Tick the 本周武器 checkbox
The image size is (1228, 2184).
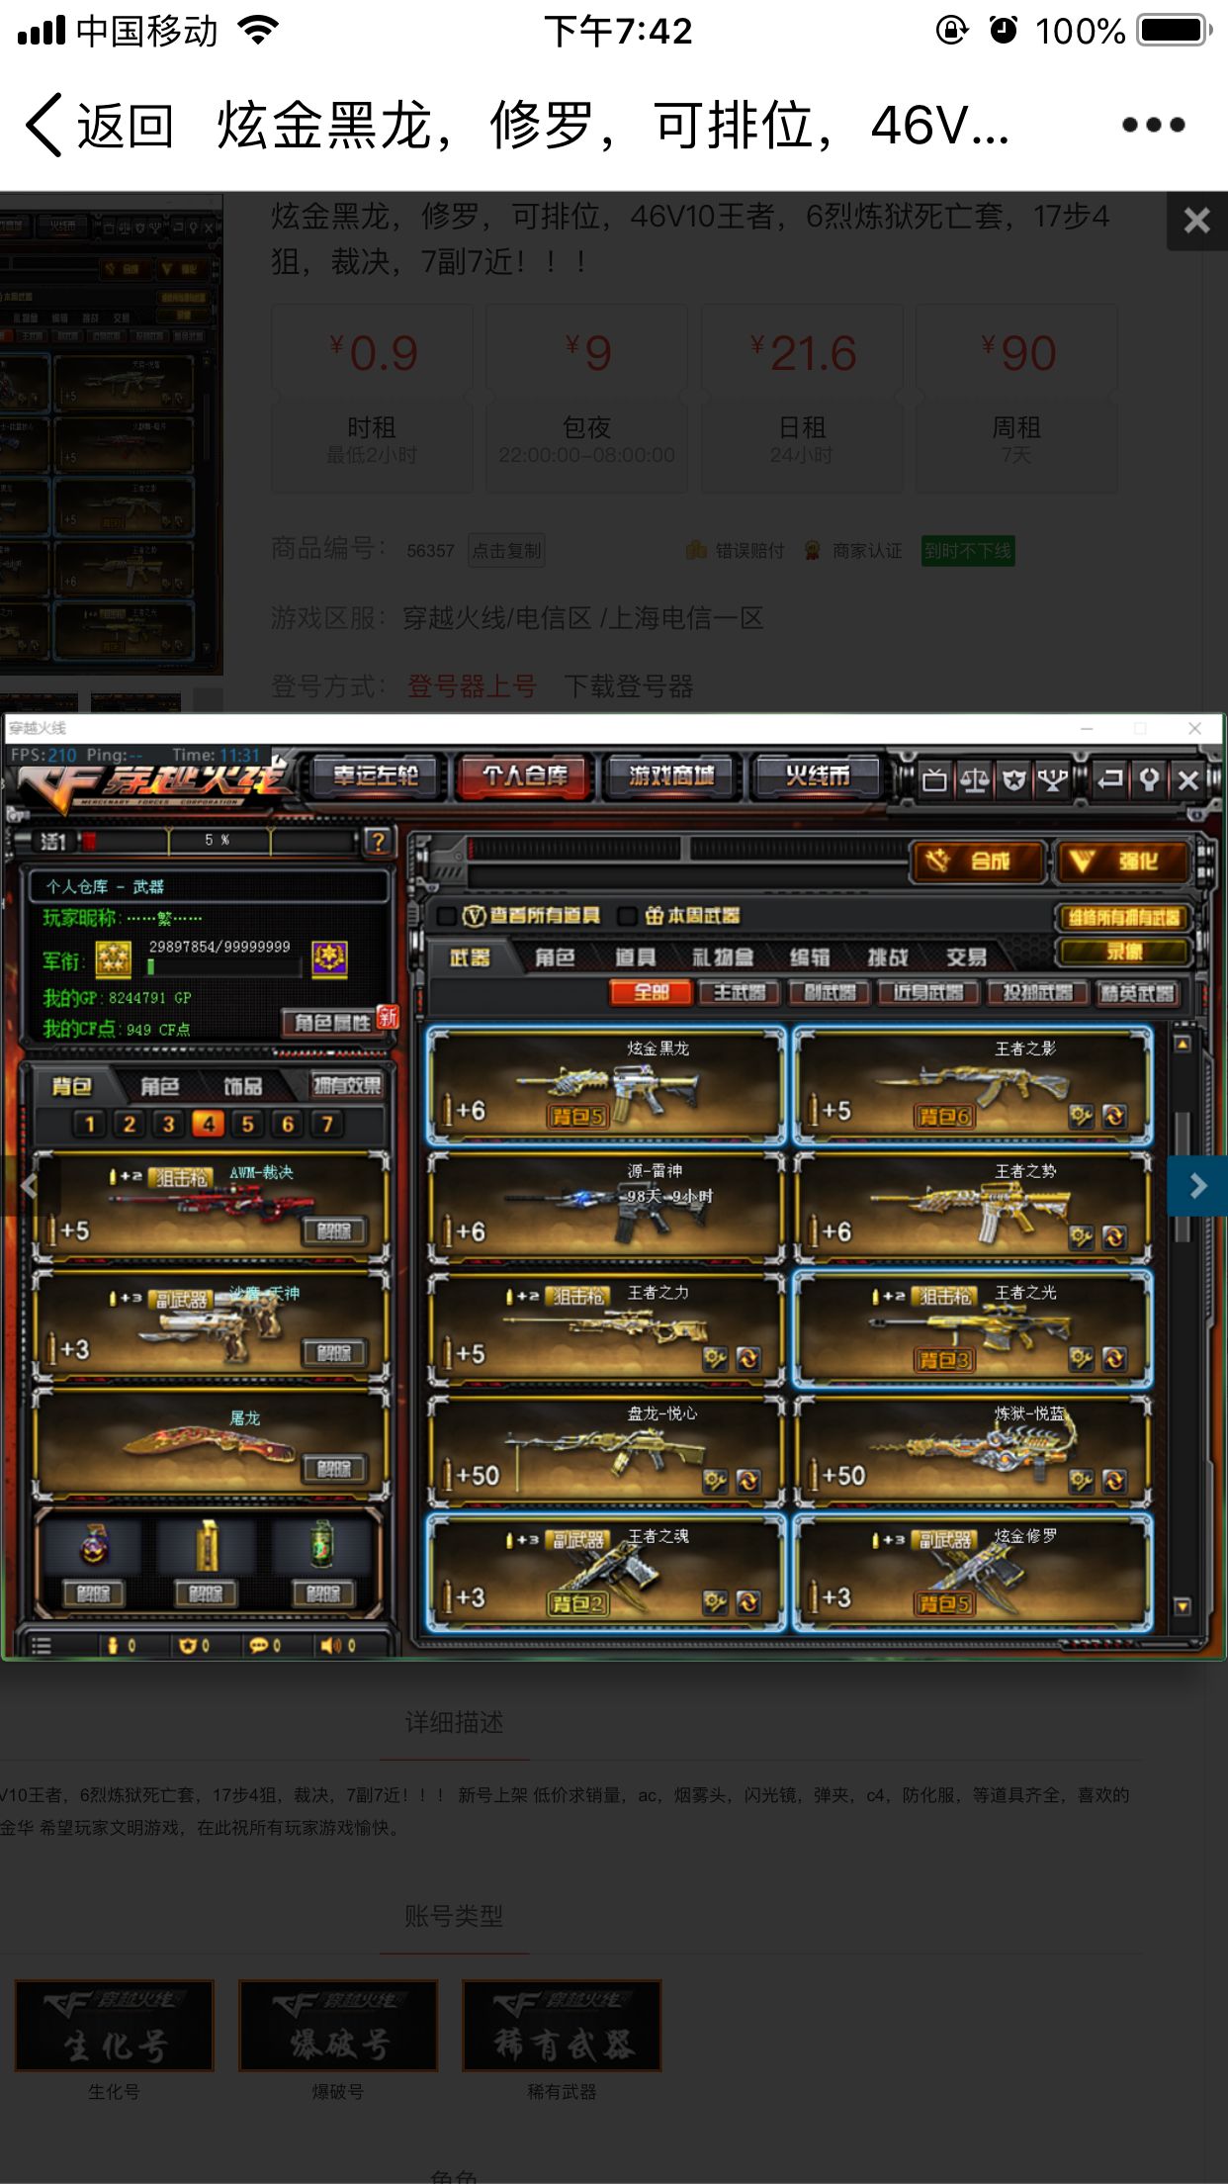[x=627, y=916]
